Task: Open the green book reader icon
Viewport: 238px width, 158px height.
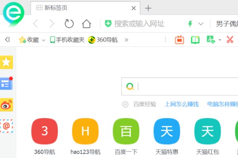Action: (x=195, y=40)
